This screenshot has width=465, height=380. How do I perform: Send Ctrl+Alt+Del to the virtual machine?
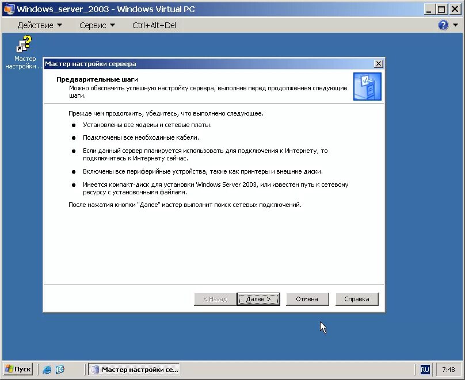[x=154, y=25]
